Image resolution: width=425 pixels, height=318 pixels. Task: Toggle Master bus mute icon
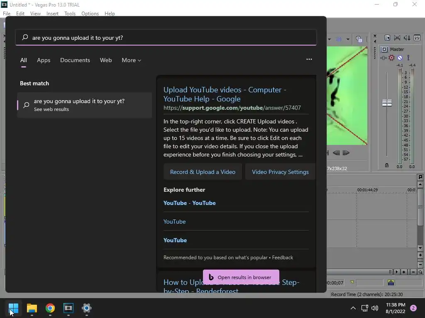tap(400, 58)
